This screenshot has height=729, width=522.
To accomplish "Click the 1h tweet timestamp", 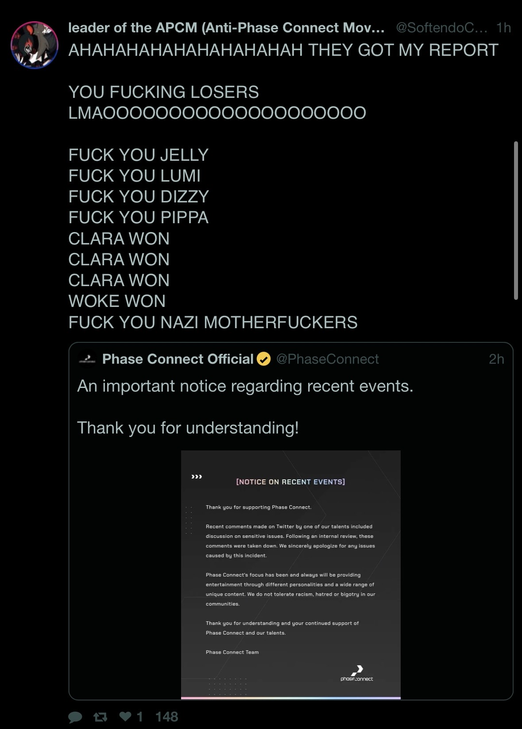I will click(x=503, y=28).
